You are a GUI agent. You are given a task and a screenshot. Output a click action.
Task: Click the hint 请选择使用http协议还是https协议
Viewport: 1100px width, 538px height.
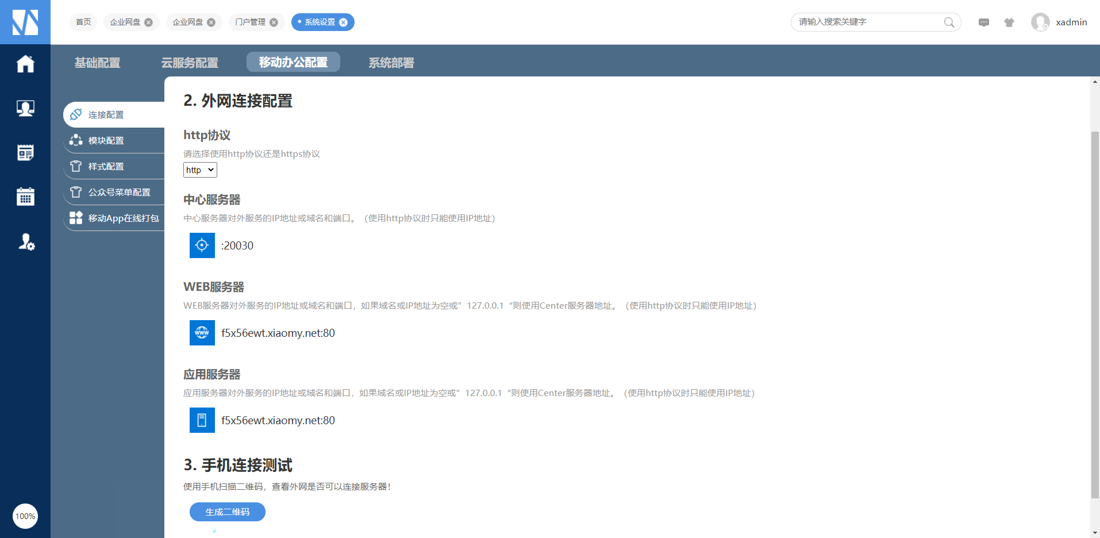click(x=252, y=154)
